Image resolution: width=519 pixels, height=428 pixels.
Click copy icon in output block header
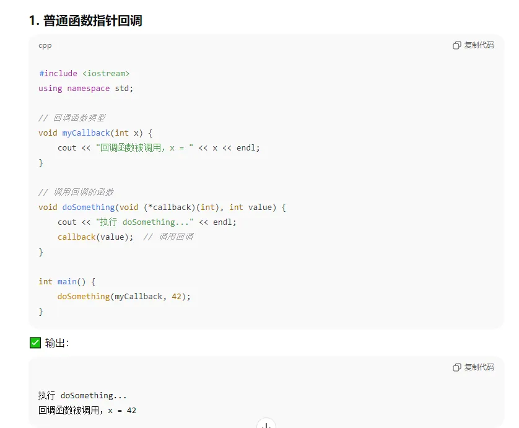coord(457,367)
